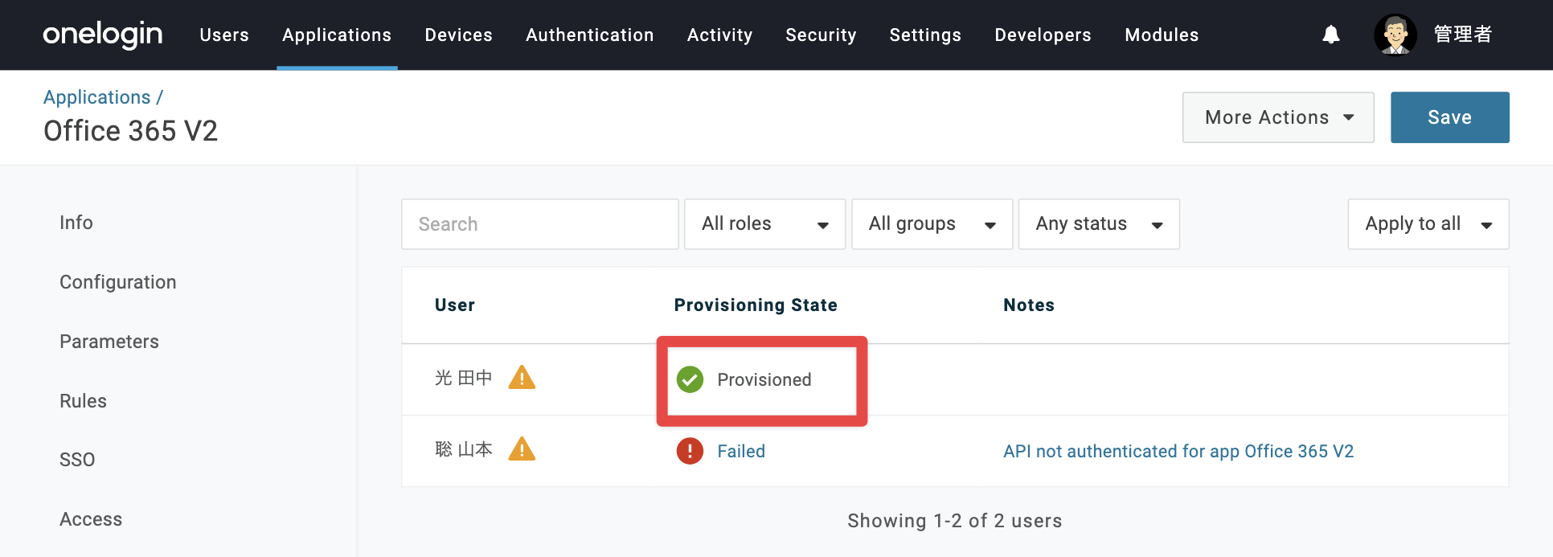The image size is (1553, 557).
Task: Open the API not authenticated note link
Action: [x=1178, y=451]
